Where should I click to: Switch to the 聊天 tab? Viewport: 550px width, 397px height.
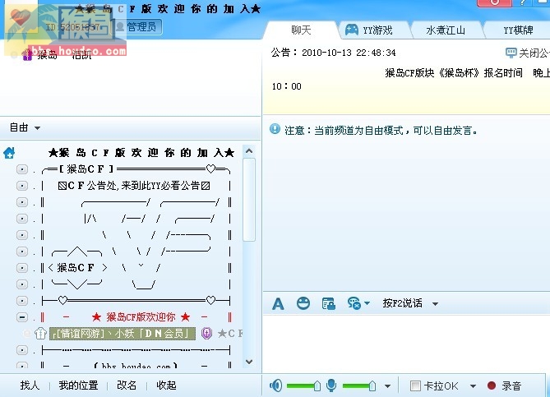(x=301, y=30)
